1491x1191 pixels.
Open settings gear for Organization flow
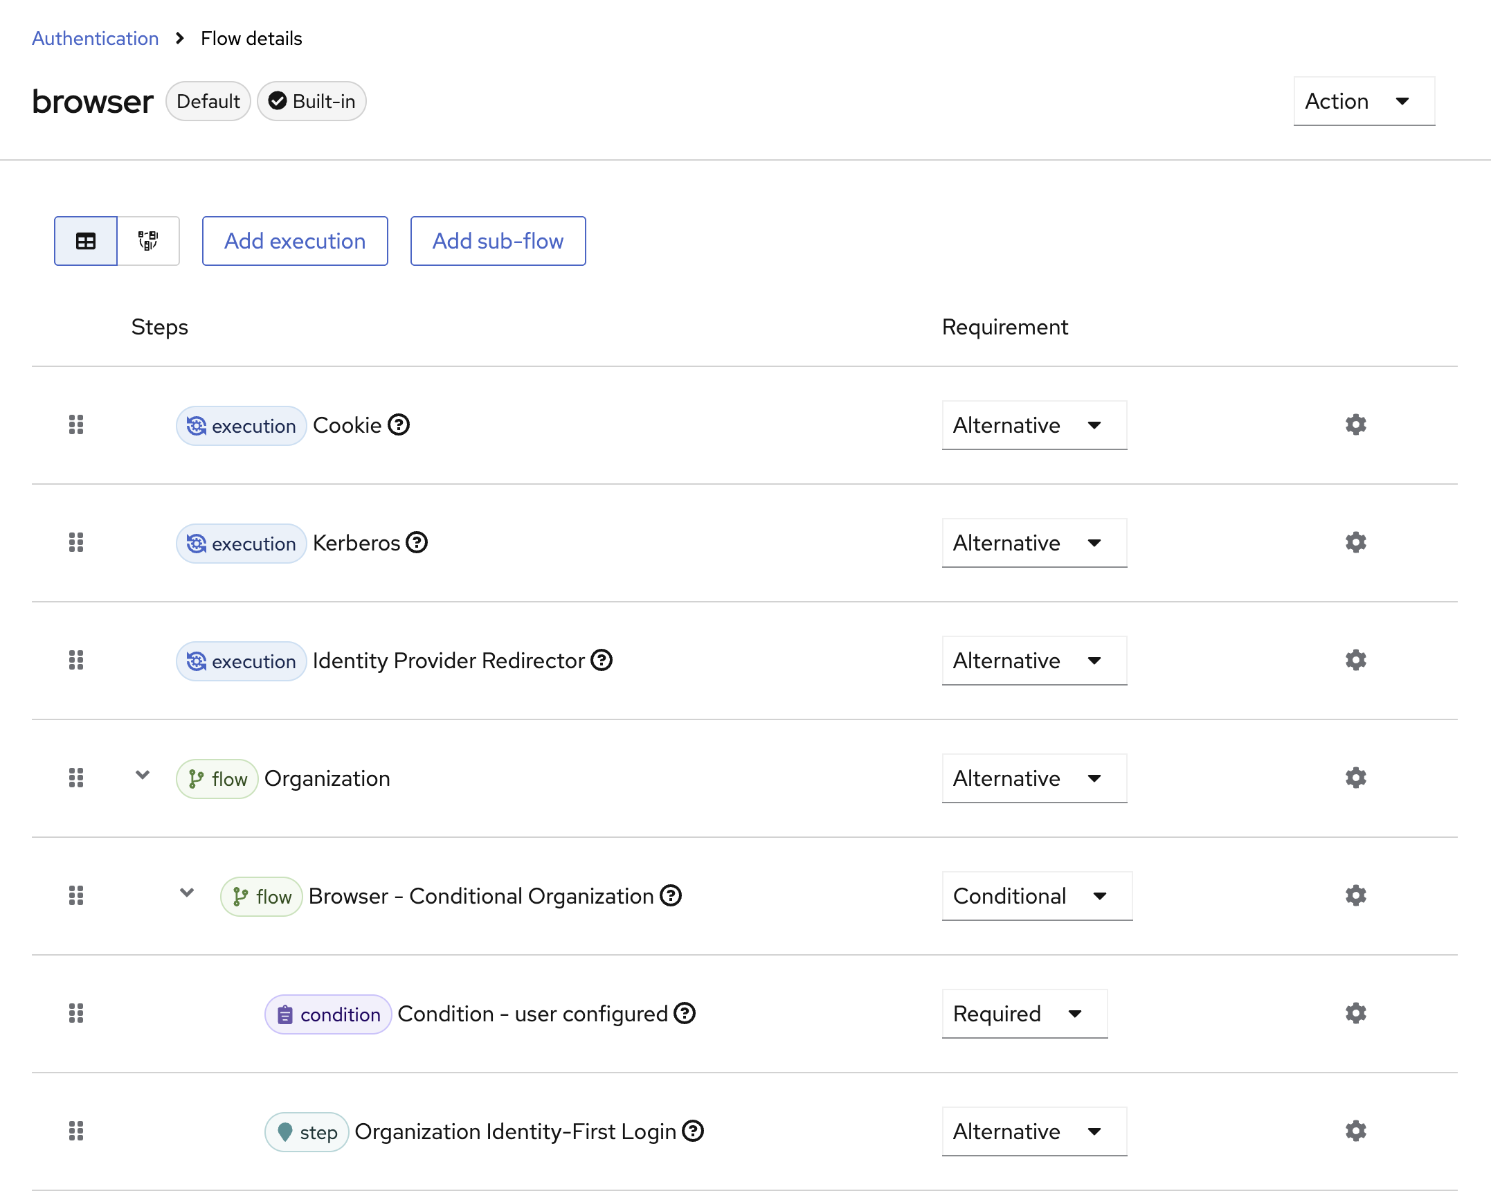click(1355, 778)
